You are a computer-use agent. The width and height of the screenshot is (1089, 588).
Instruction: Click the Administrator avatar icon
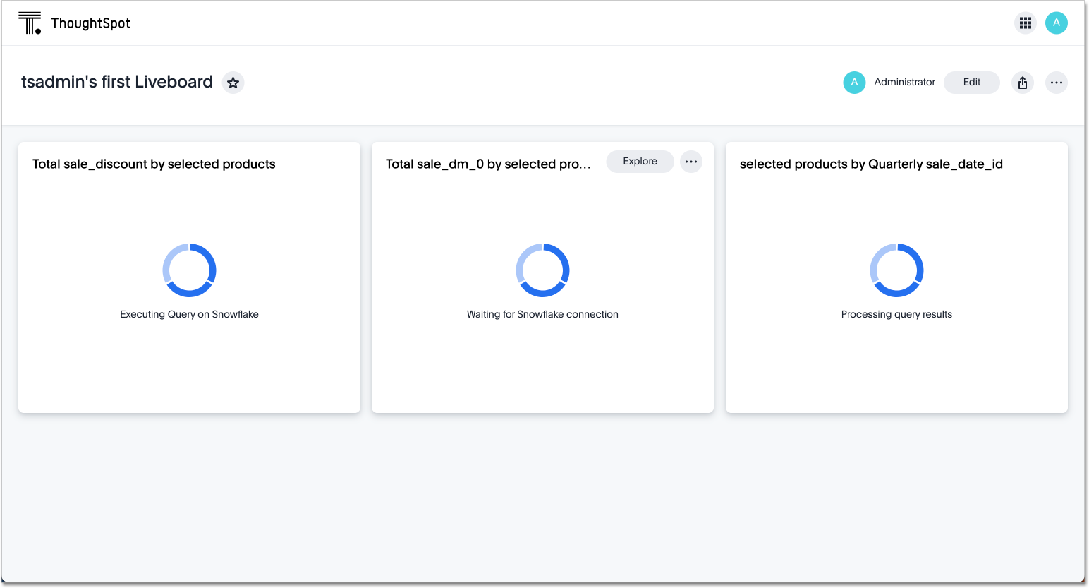[x=854, y=83]
